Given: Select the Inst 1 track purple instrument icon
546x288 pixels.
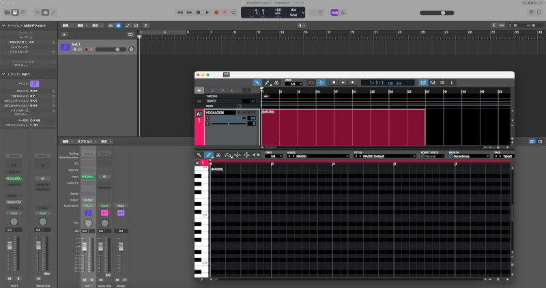Looking at the screenshot, I should pyautogui.click(x=65, y=47).
